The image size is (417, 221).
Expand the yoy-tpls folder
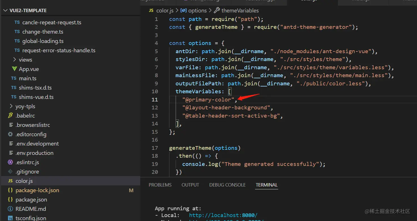pos(11,106)
